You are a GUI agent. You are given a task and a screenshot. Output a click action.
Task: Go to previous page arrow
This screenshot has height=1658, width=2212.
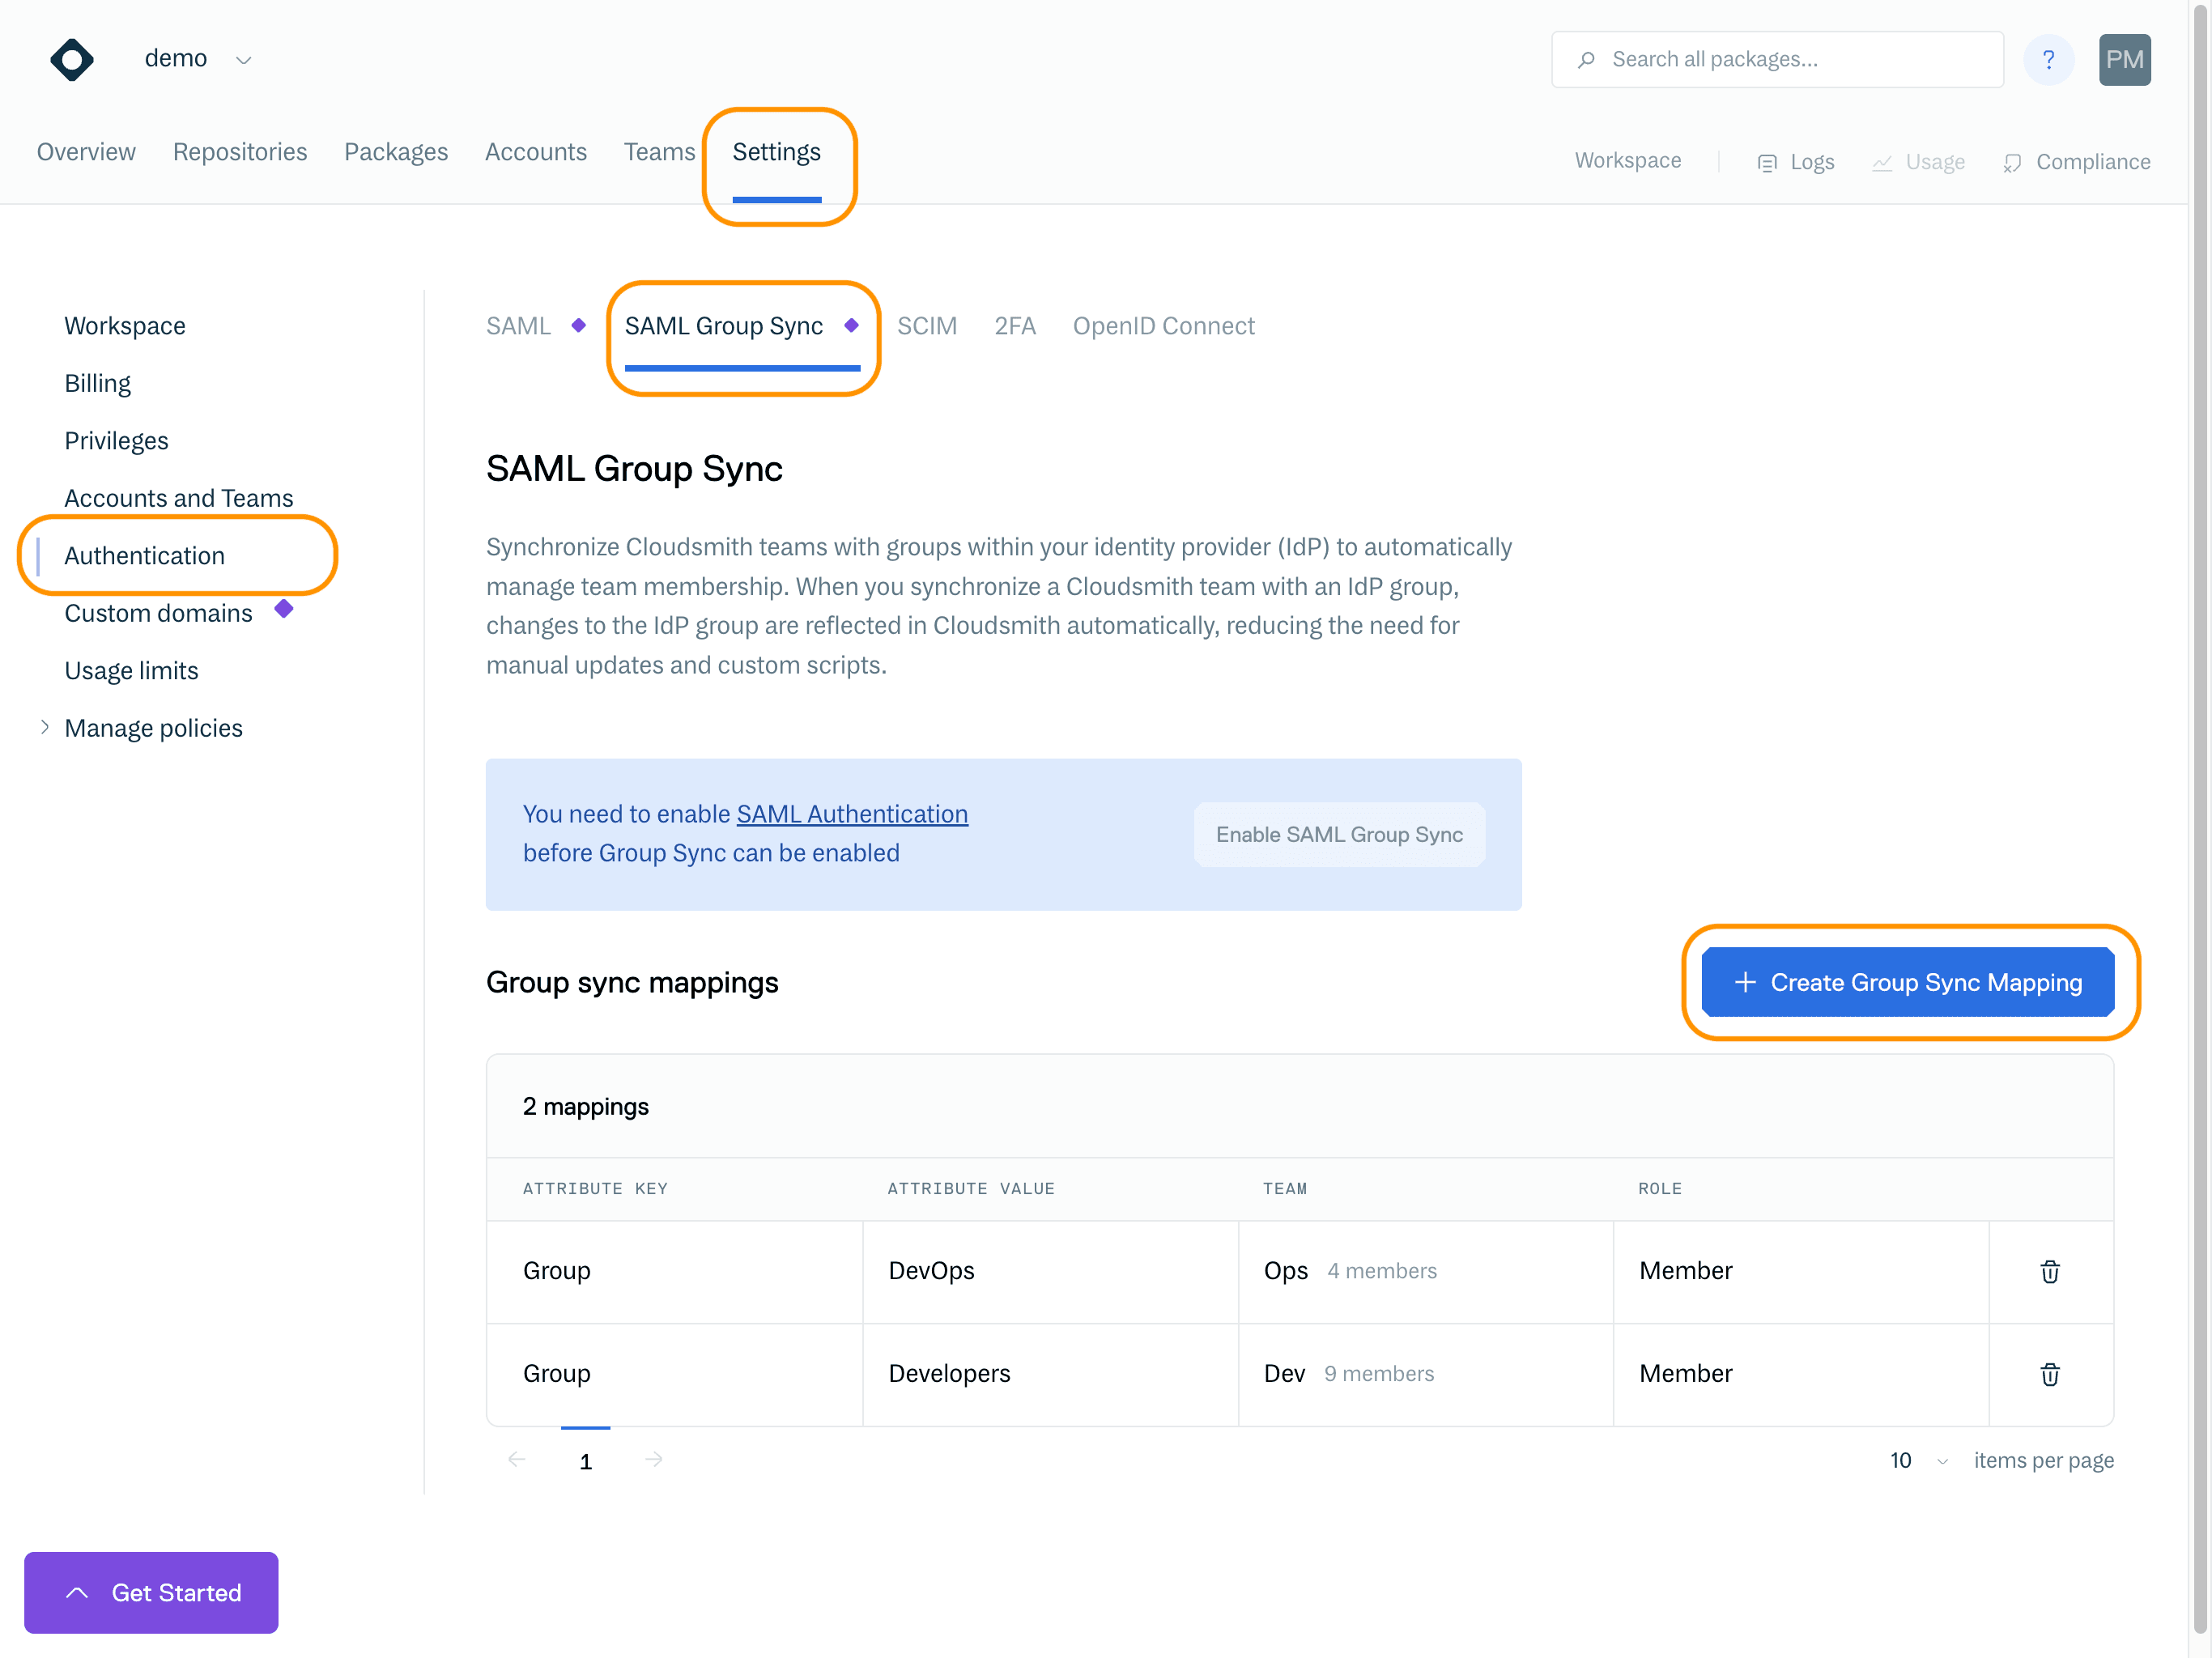coord(517,1460)
